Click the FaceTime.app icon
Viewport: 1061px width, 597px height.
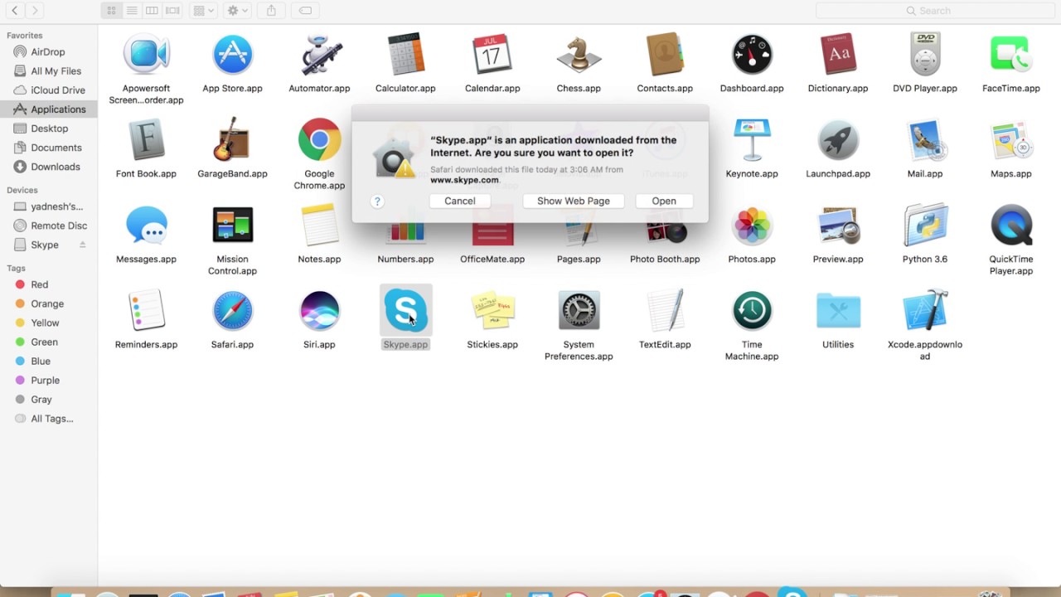pyautogui.click(x=1011, y=56)
